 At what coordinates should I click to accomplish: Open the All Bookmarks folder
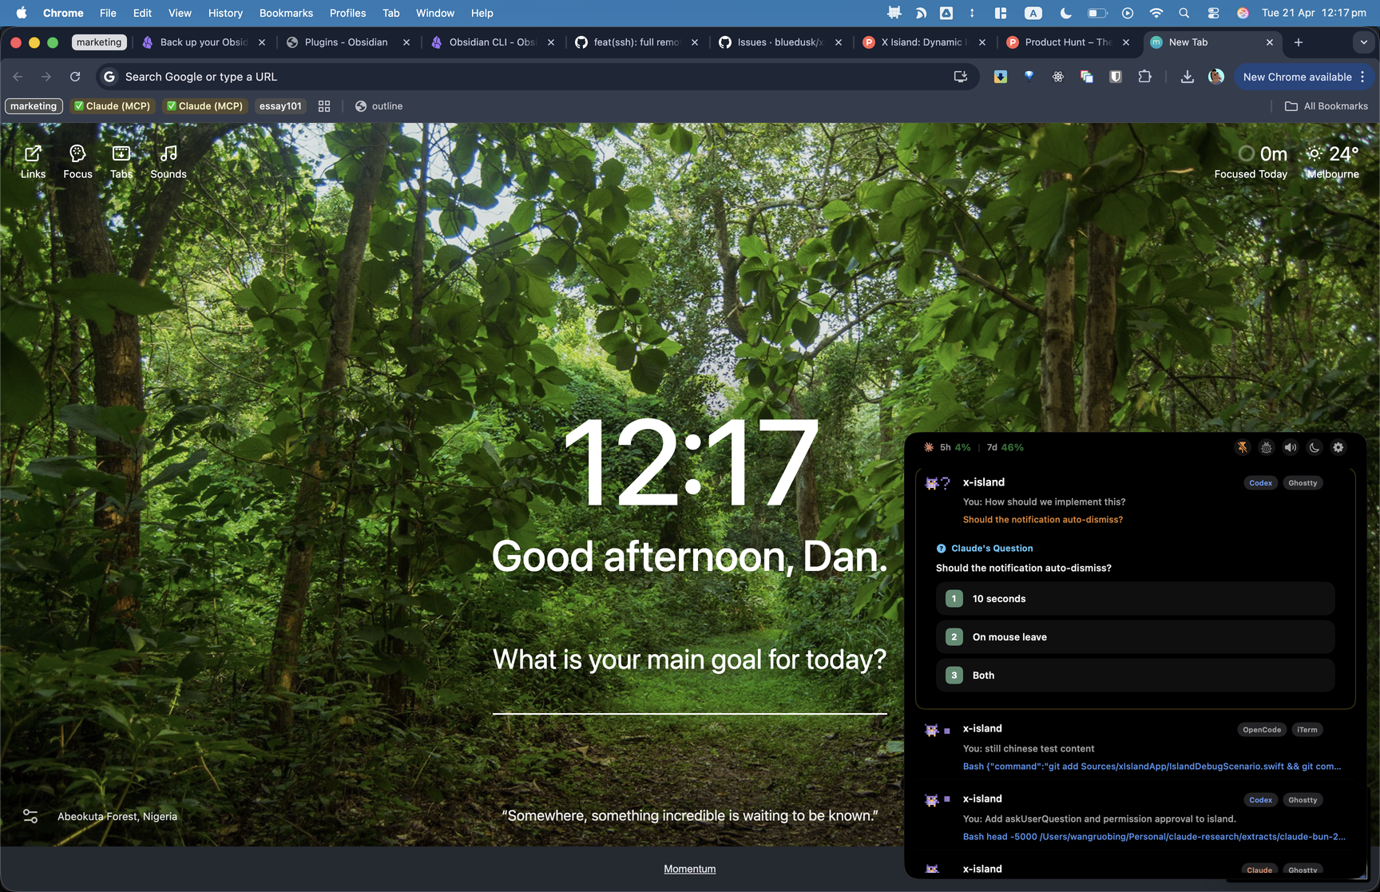pos(1326,106)
